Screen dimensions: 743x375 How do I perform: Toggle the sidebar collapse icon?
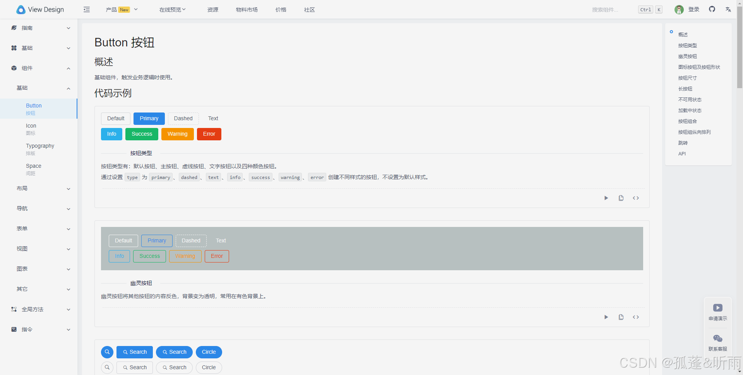tap(87, 10)
